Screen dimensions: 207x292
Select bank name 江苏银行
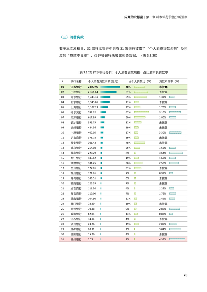76,87
